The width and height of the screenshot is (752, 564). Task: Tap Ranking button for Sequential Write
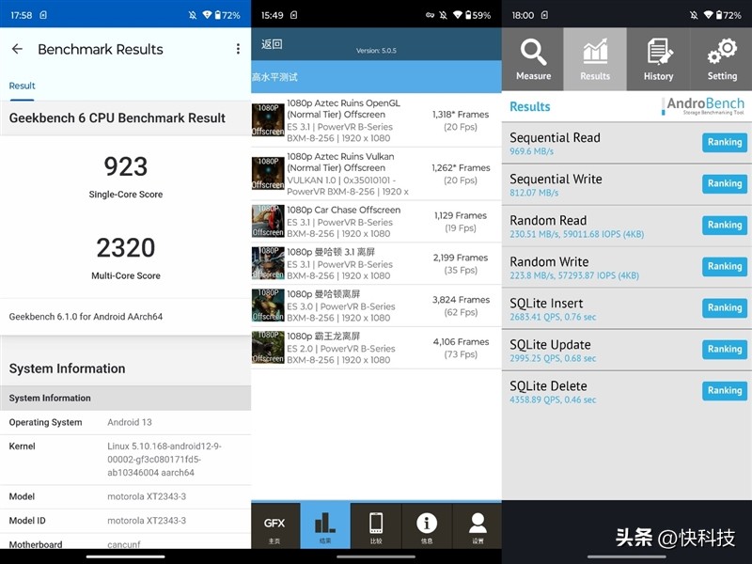pyautogui.click(x=724, y=183)
